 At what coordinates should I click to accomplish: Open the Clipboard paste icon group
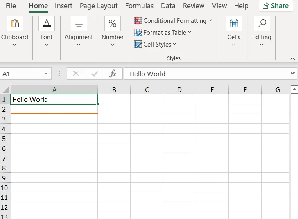tap(15, 24)
